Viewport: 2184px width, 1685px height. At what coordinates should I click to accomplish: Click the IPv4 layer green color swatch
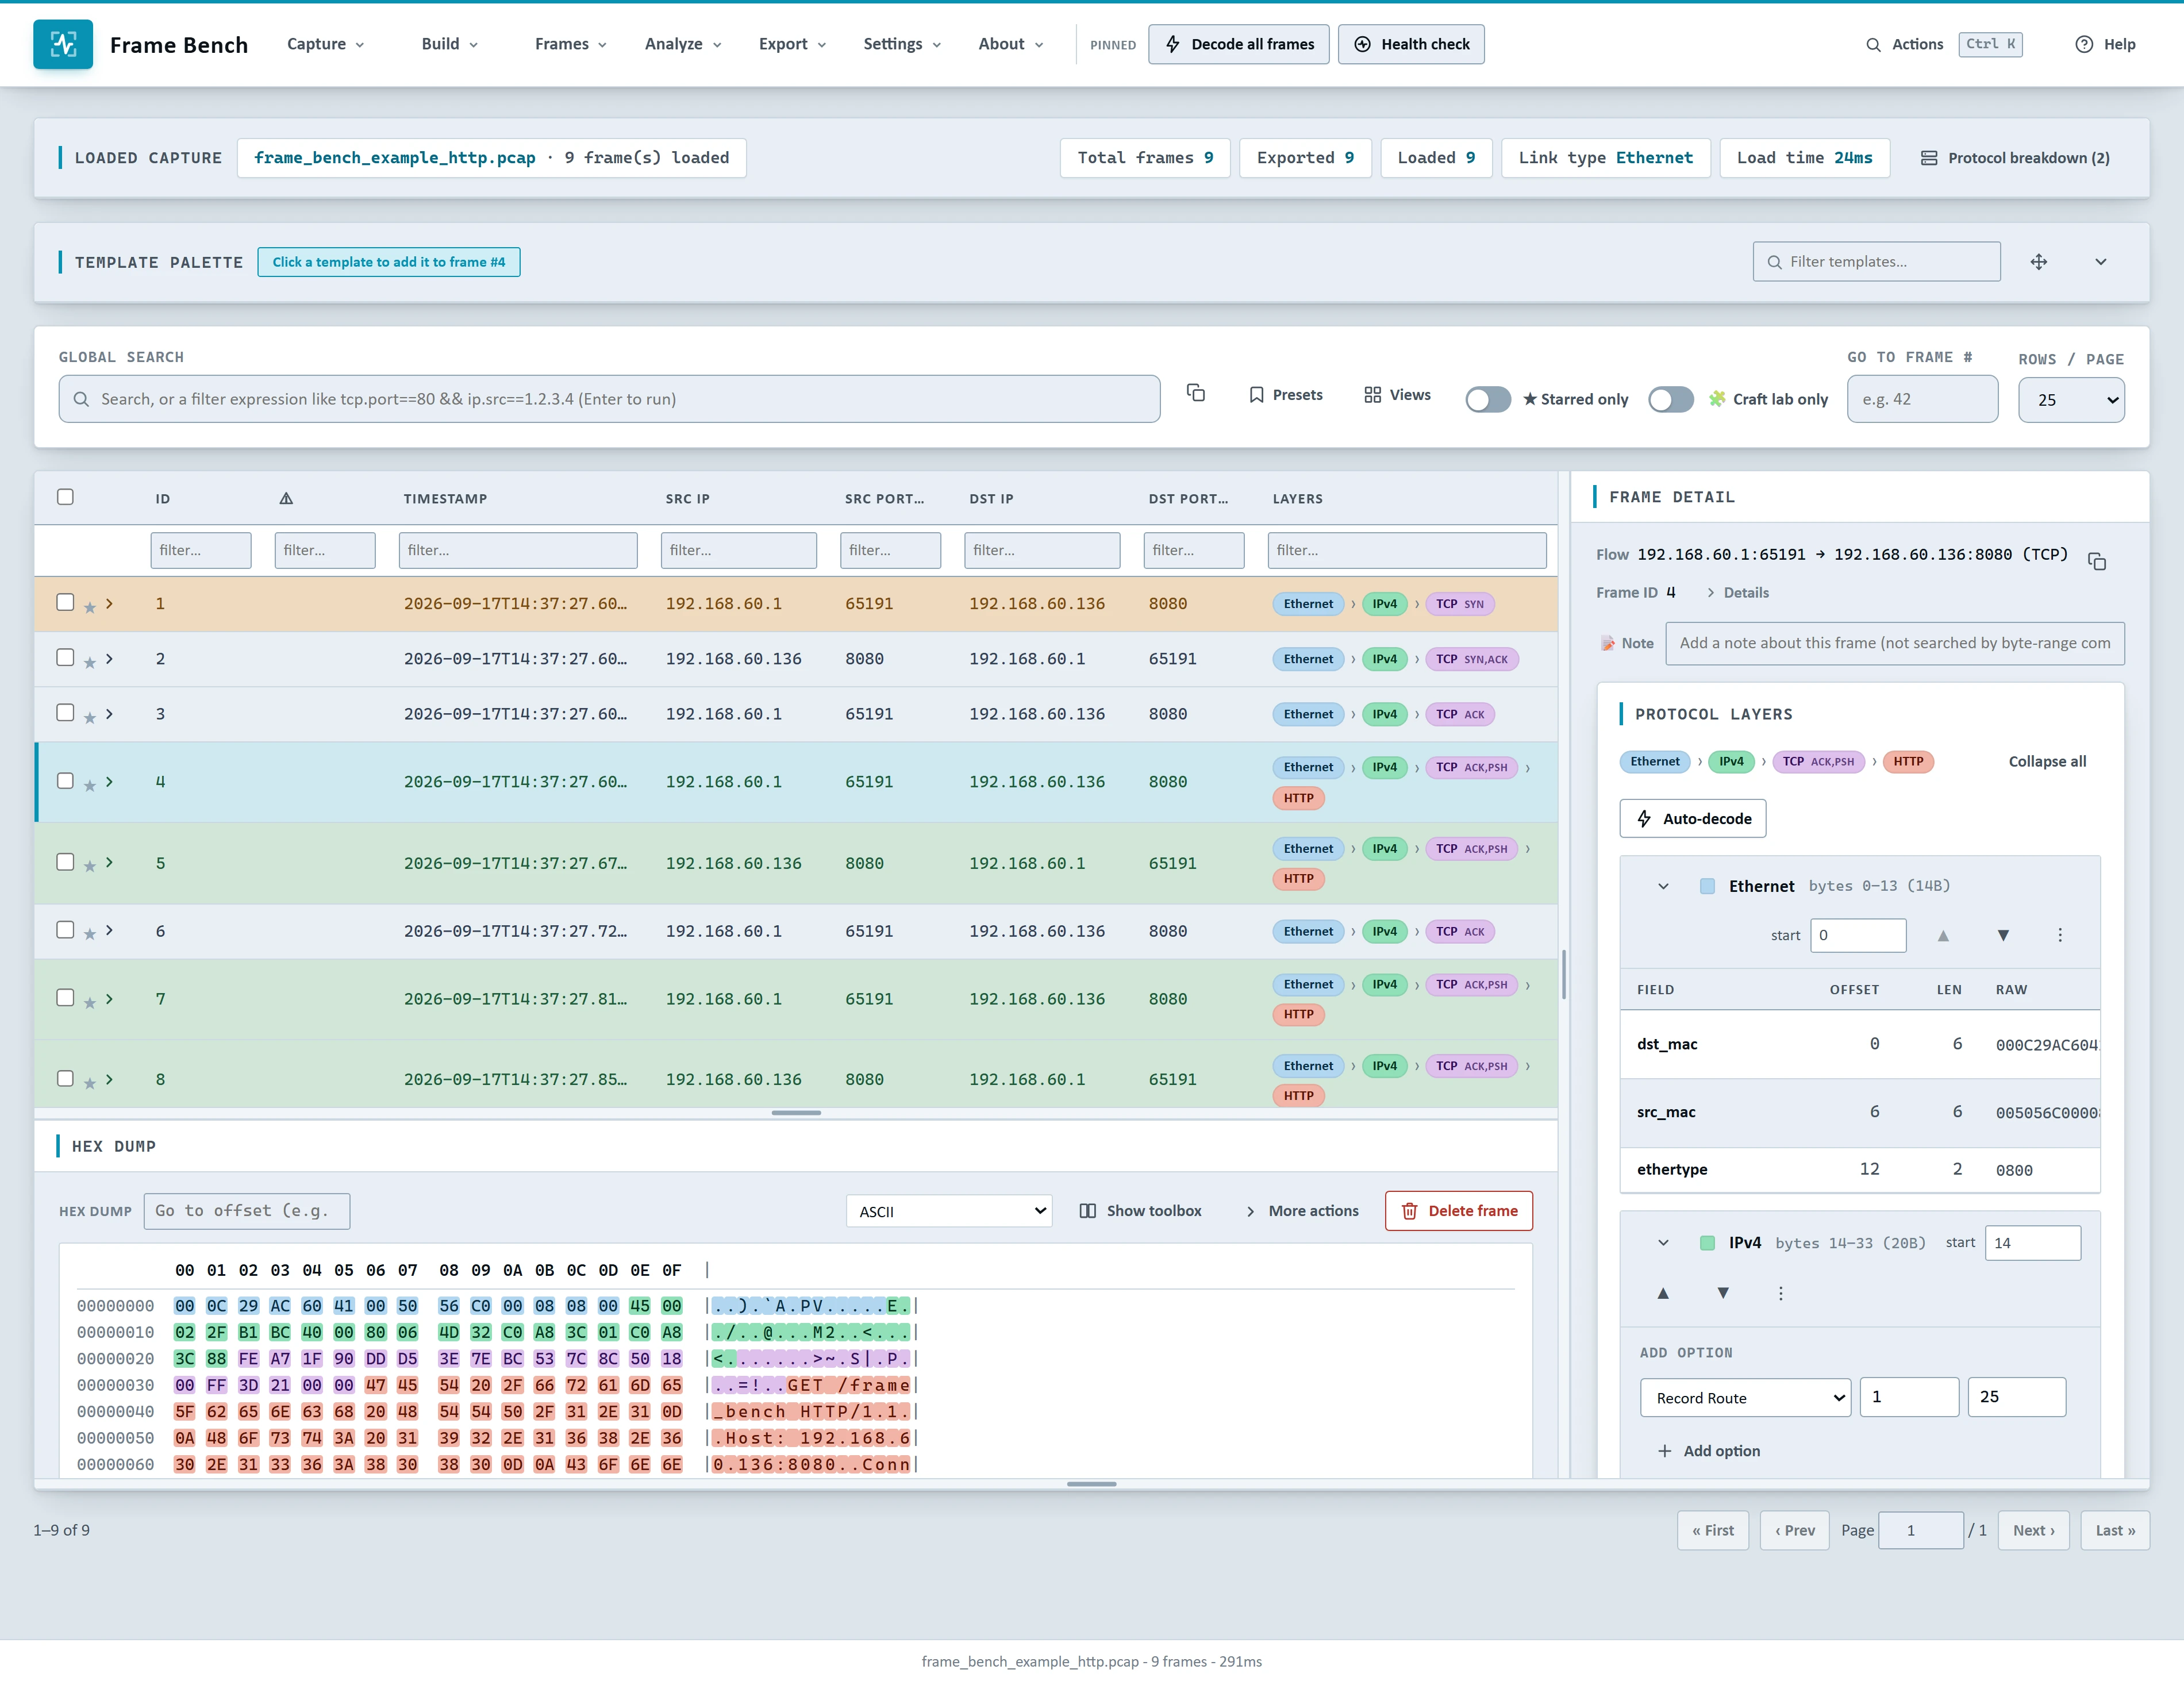1708,1243
